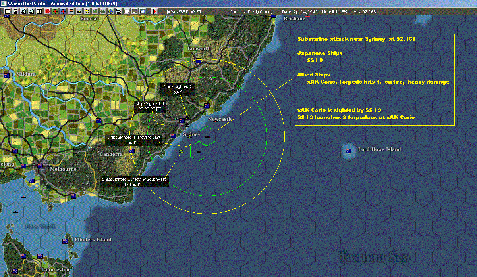477x277 pixels.
Task: Click the 'Moonlight: 3%' status text
Action: (334, 12)
